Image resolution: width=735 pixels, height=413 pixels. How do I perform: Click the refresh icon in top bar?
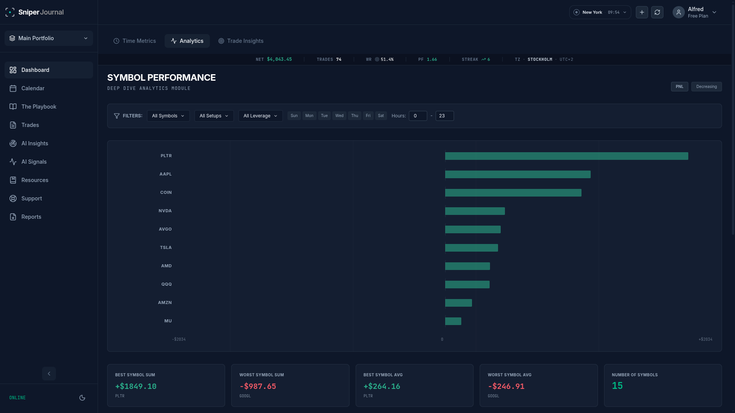pyautogui.click(x=657, y=12)
